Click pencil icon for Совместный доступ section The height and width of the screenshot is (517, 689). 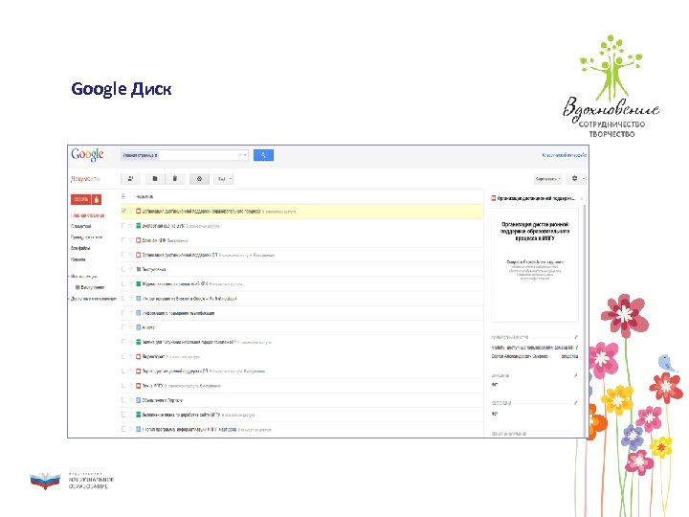point(576,337)
